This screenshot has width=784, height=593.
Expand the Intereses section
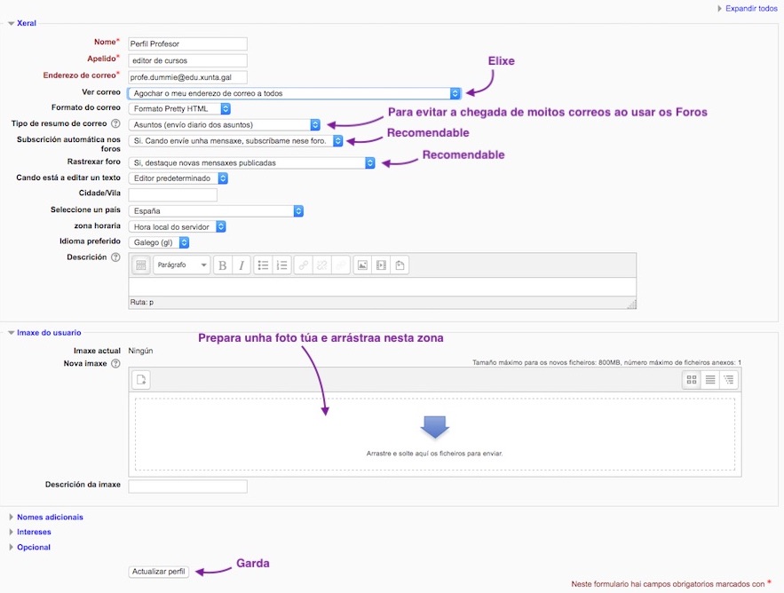[34, 532]
